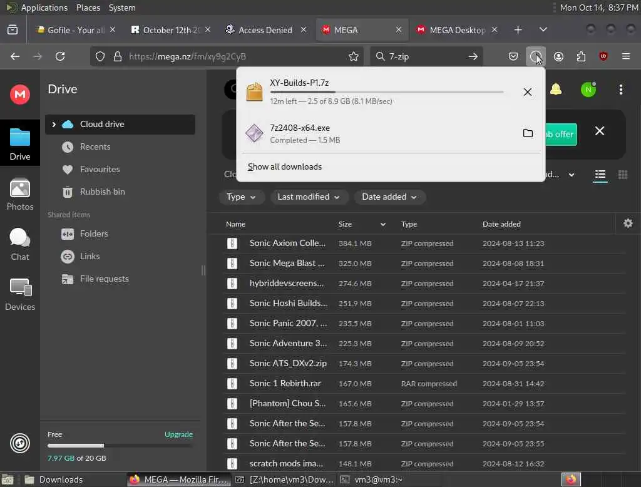Open the Applications menu
The image size is (641, 487).
pyautogui.click(x=44, y=8)
